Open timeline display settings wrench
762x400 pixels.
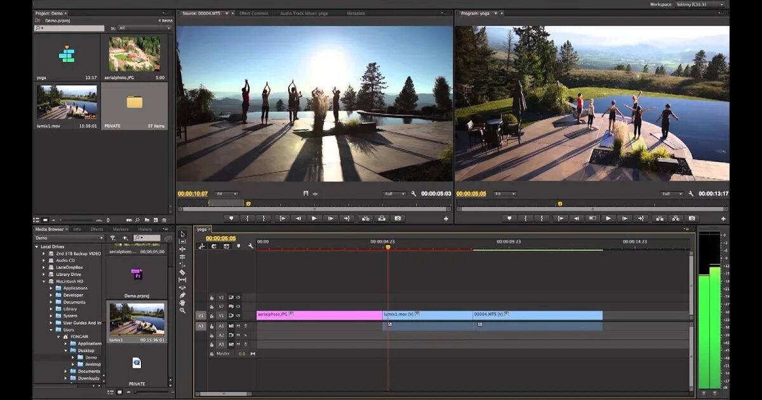pos(251,246)
